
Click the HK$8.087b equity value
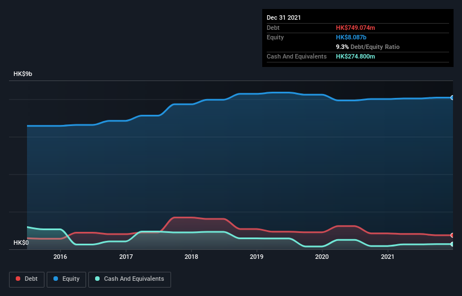[x=351, y=37]
